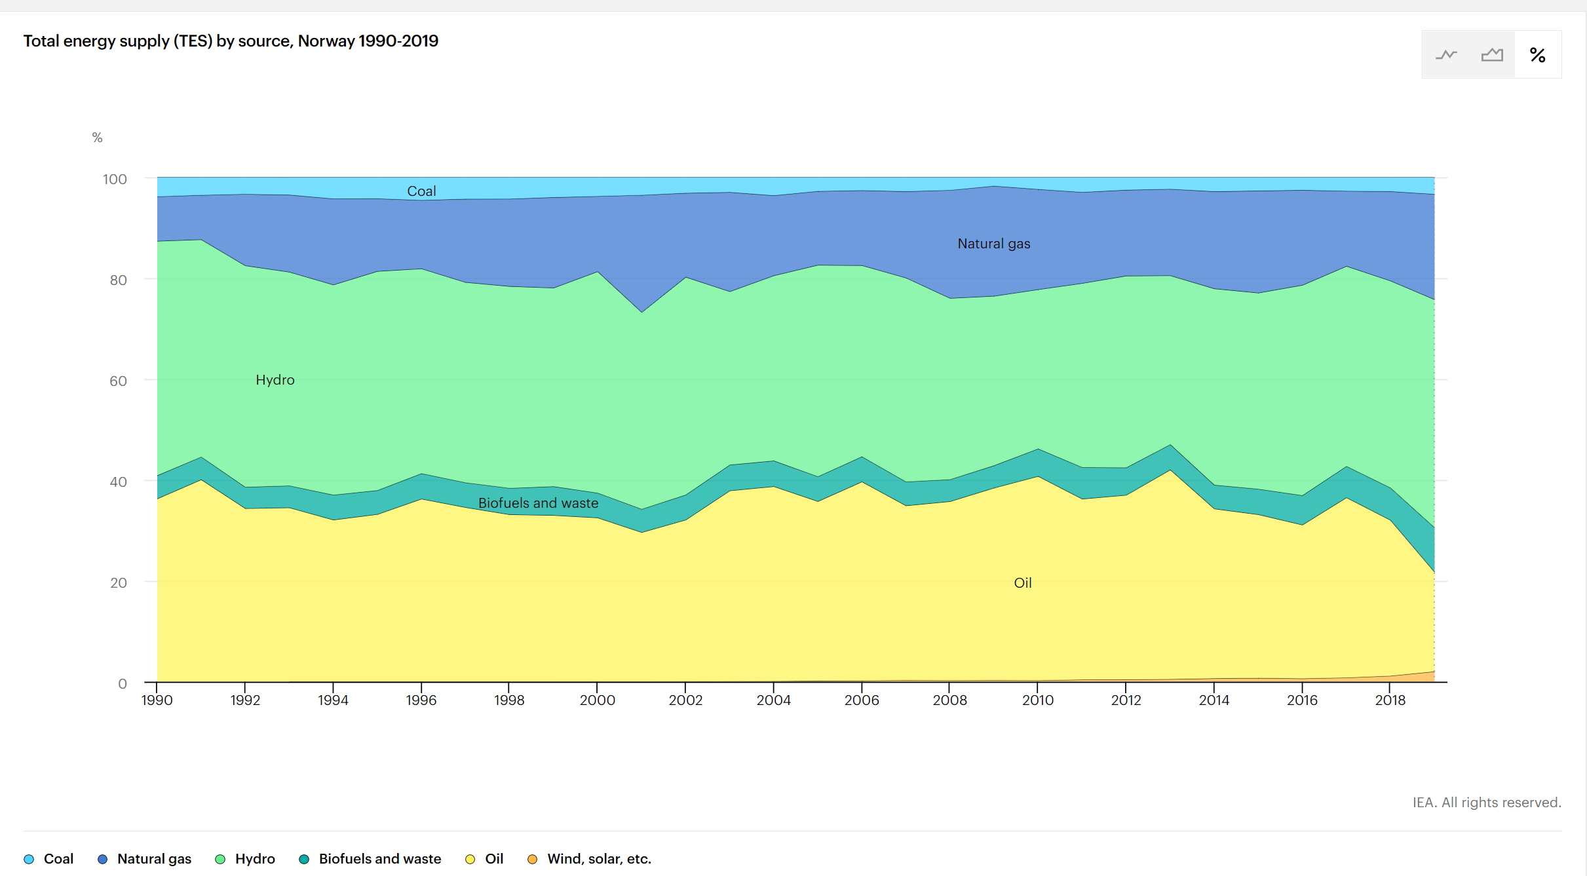Click Oil area label in chart
This screenshot has width=1587, height=876.
1022,582
